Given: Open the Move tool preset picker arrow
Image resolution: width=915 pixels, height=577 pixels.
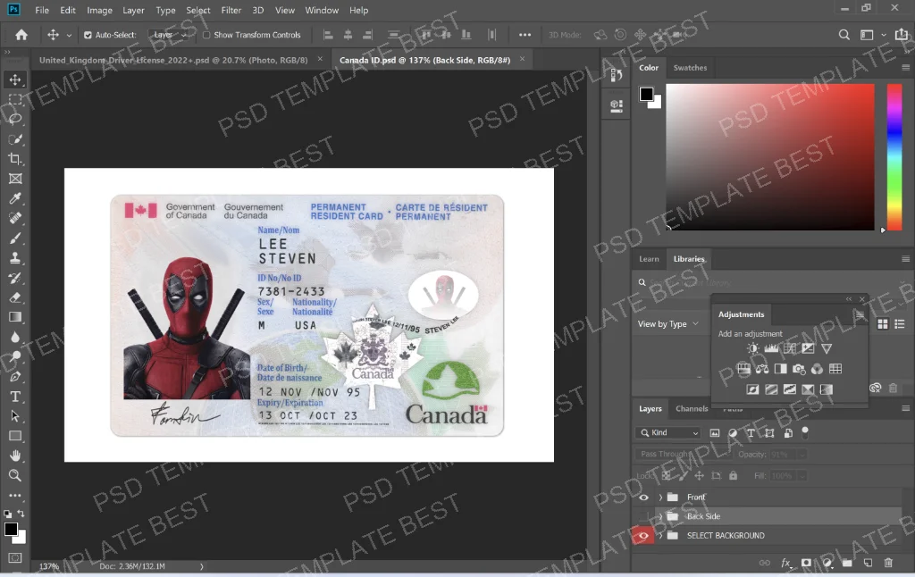Looking at the screenshot, I should click(x=69, y=35).
